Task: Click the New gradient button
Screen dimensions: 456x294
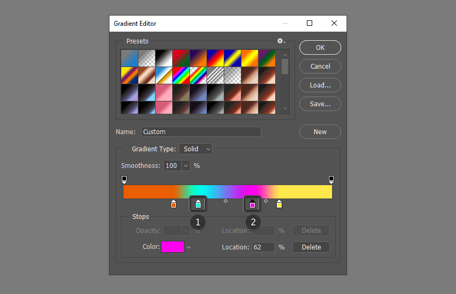Action: (320, 132)
